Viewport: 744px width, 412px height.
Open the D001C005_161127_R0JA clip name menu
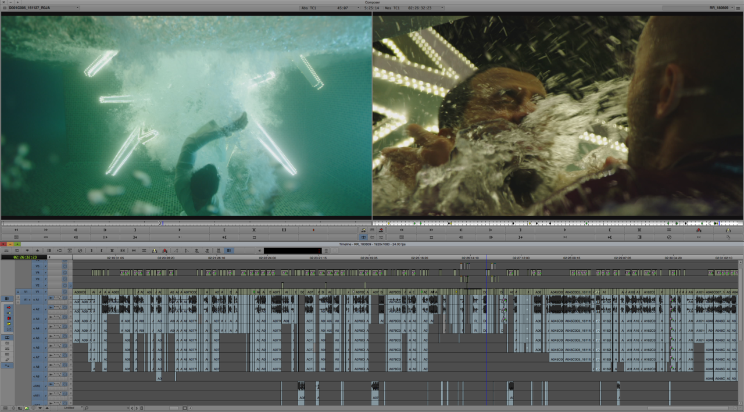[41, 8]
